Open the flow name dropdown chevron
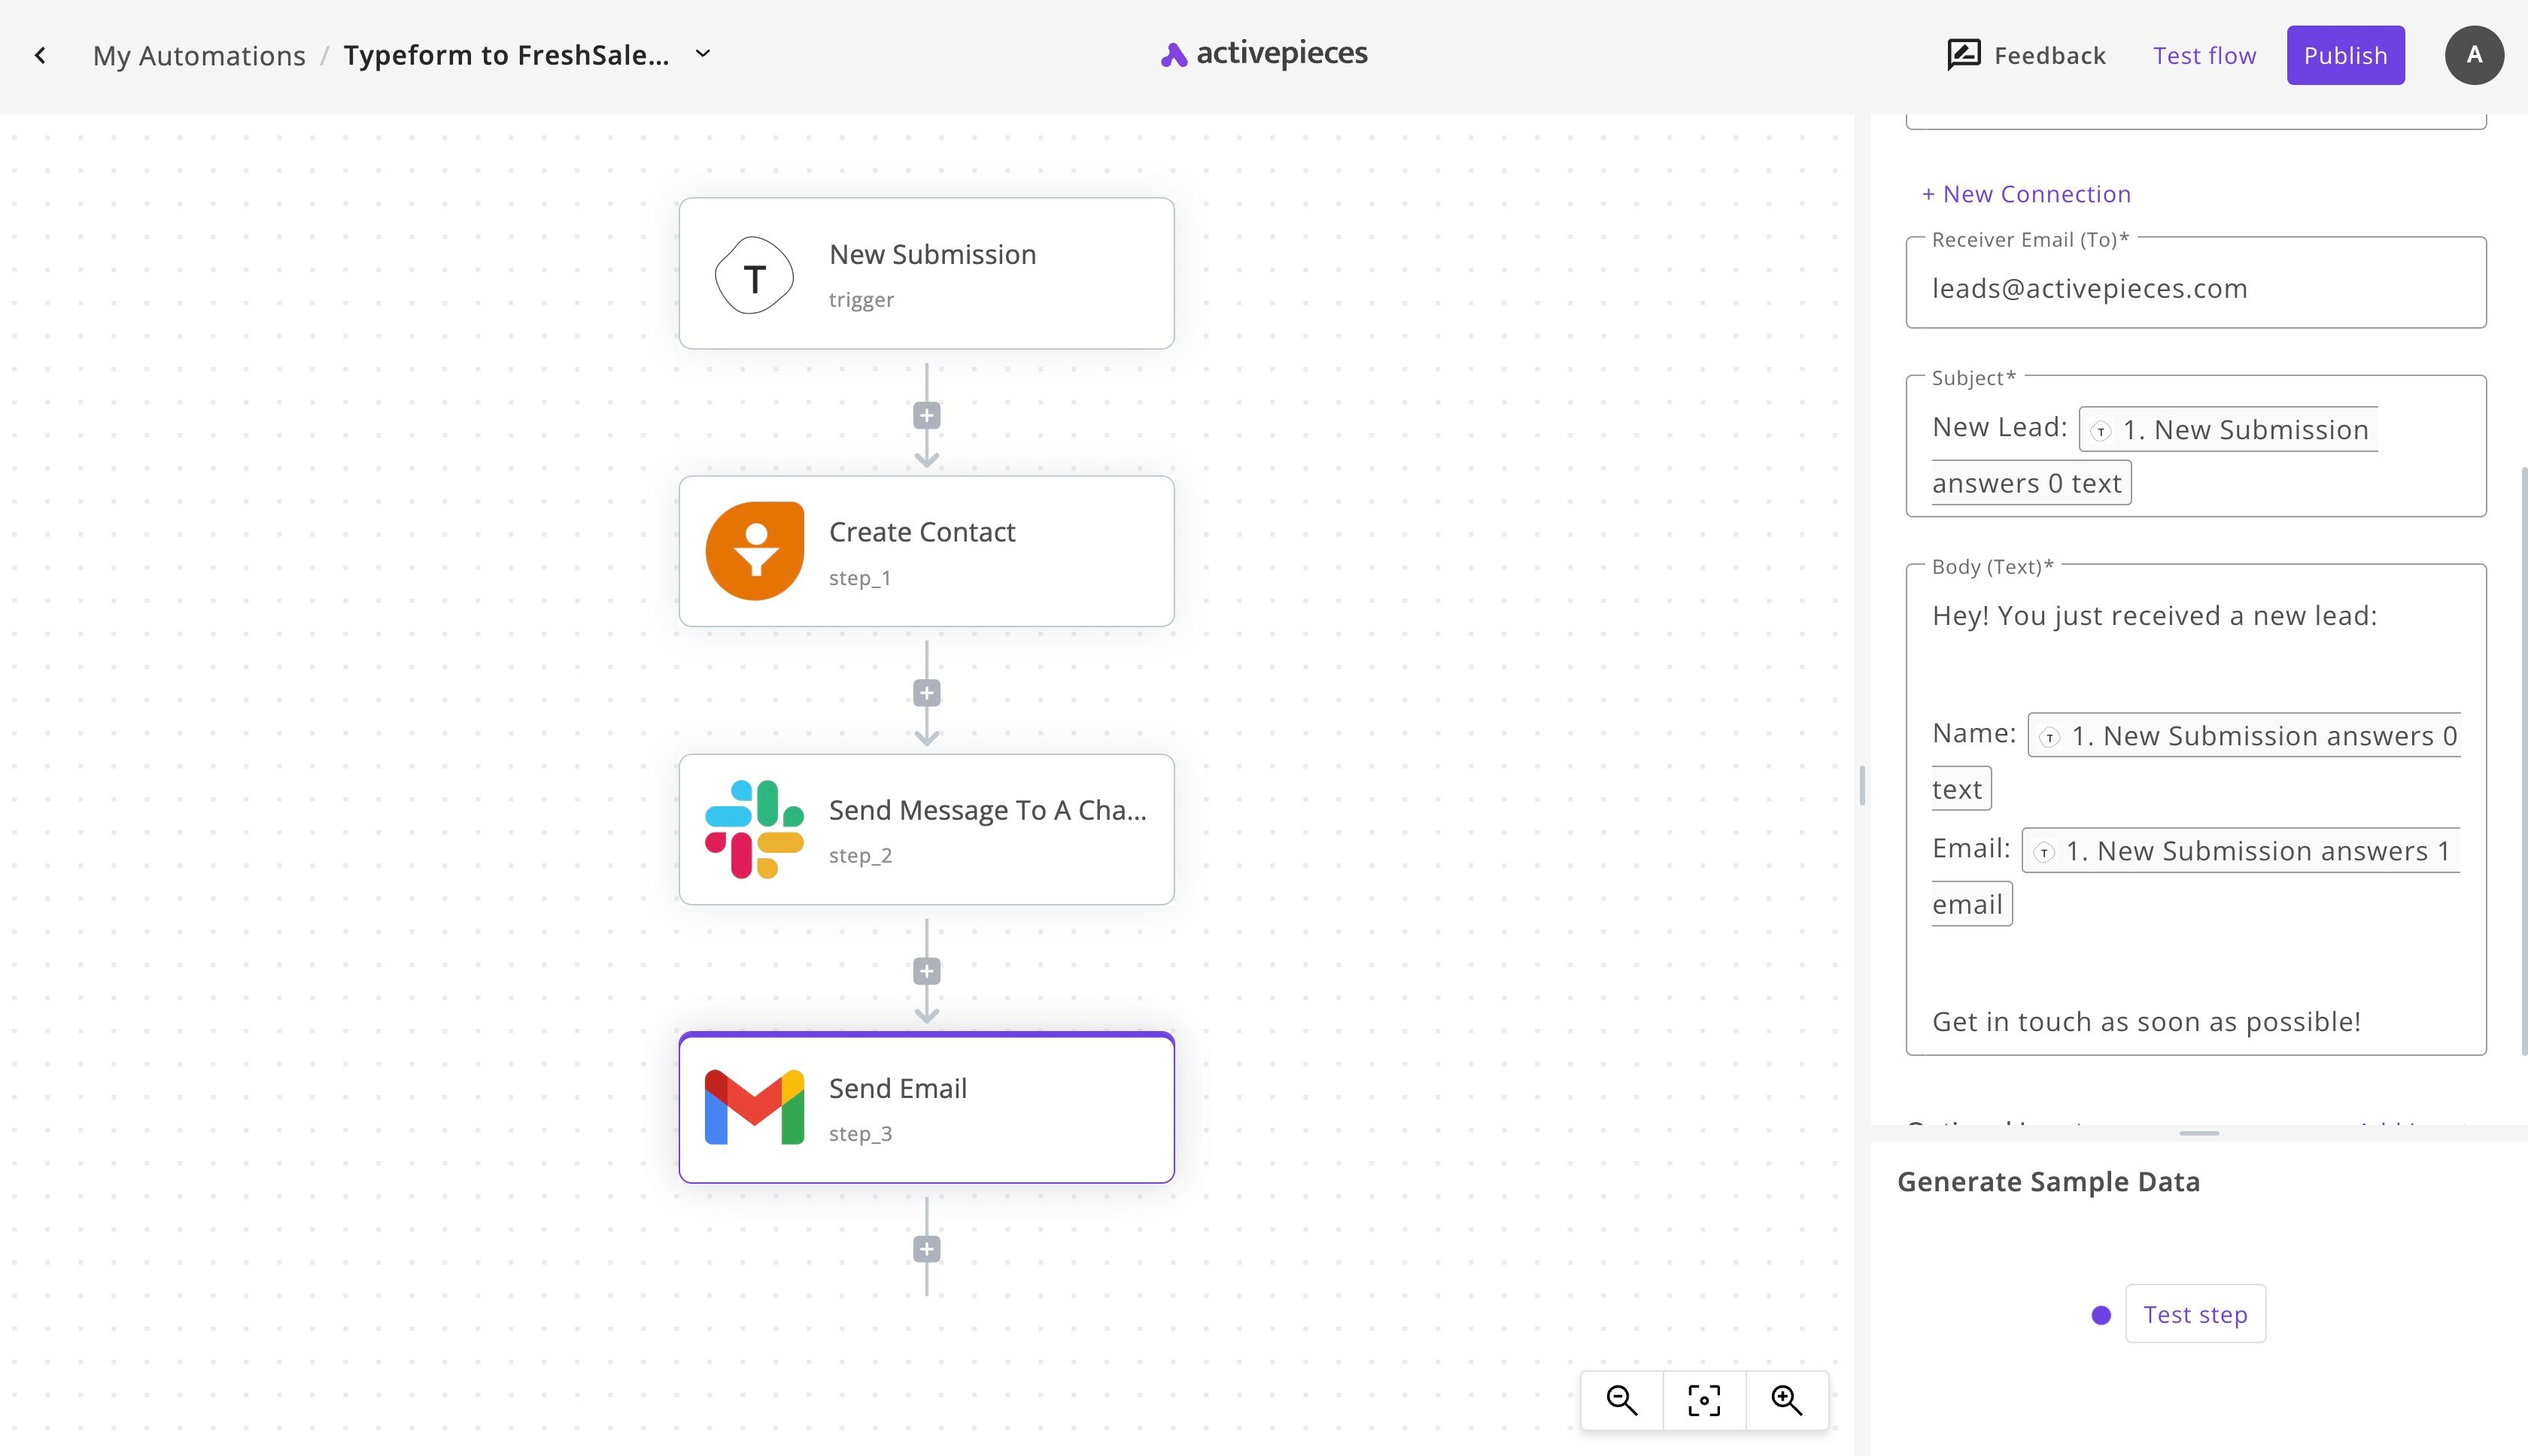The height and width of the screenshot is (1456, 2528). (702, 54)
